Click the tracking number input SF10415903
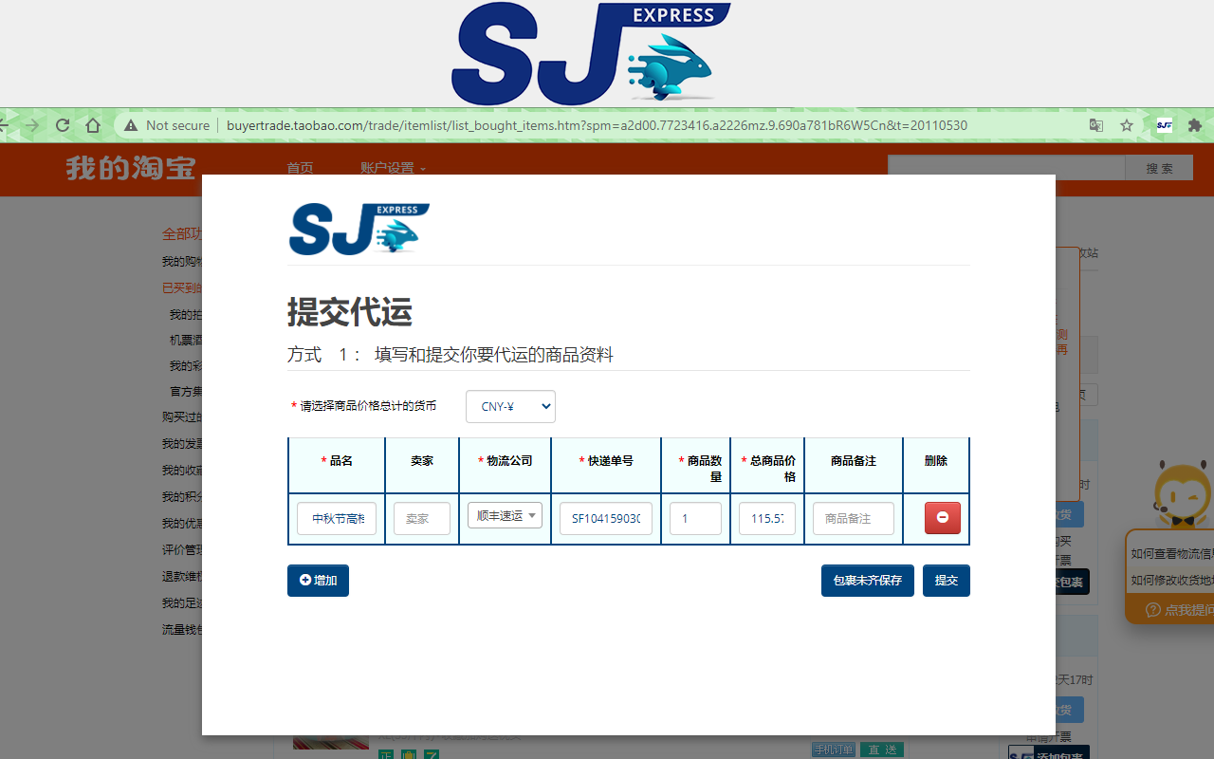The height and width of the screenshot is (759, 1214). click(x=606, y=519)
